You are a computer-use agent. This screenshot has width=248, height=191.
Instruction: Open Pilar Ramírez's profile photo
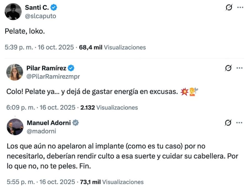pos(15,72)
